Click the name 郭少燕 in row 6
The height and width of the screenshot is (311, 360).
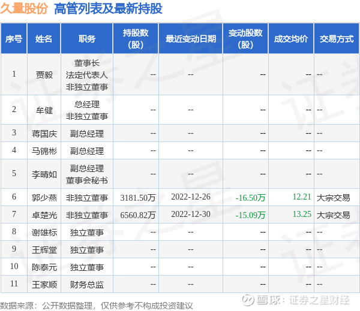point(44,198)
